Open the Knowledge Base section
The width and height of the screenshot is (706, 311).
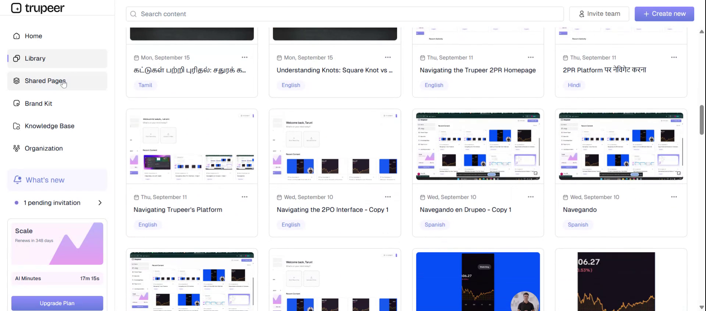(57, 126)
